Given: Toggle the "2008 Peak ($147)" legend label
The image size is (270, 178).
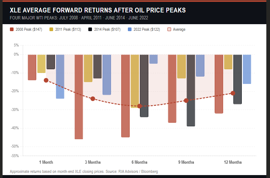Looking at the screenshot, I should tap(29, 29).
